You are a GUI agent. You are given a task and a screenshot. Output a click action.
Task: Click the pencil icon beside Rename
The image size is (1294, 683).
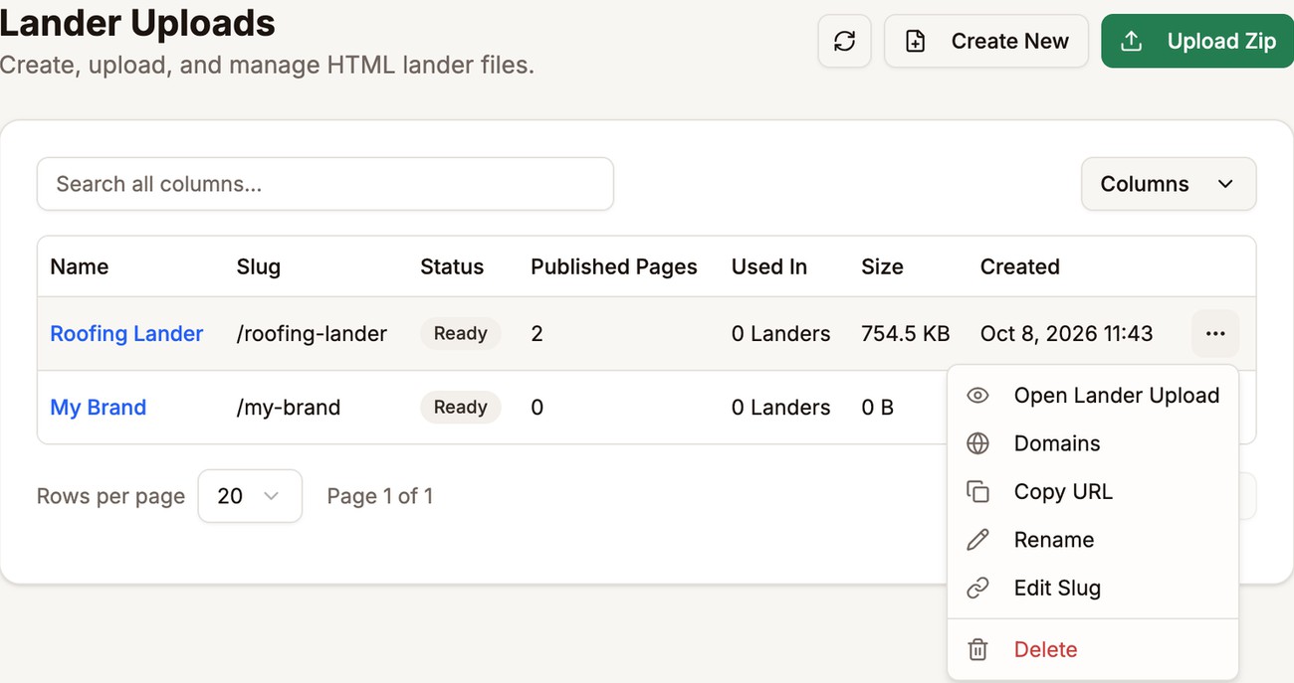pos(978,540)
